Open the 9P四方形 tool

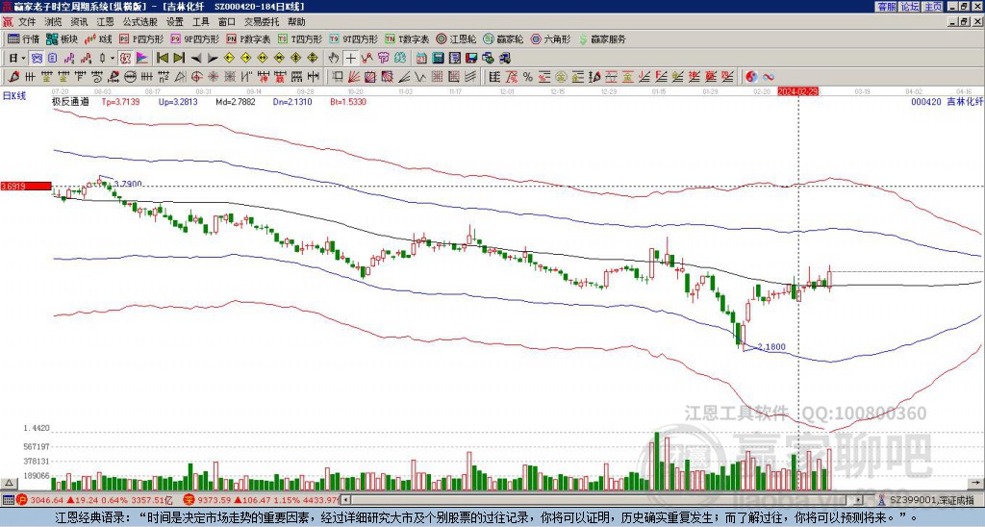click(x=194, y=38)
